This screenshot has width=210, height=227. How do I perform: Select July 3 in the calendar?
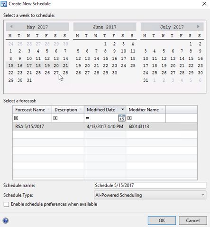point(146,51)
